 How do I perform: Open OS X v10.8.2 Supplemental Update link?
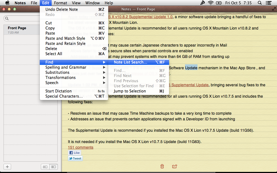point(140,17)
